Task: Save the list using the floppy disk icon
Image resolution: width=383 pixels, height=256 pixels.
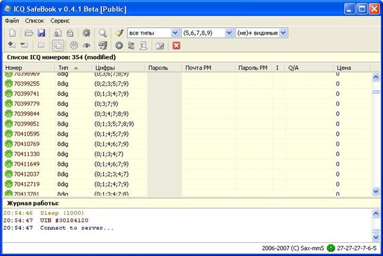Action: coord(41,33)
